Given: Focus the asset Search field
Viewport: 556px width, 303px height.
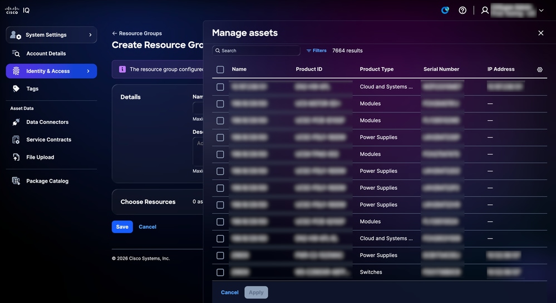Looking at the screenshot, I should (256, 50).
